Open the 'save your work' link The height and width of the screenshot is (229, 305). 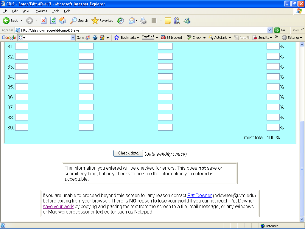point(58,206)
